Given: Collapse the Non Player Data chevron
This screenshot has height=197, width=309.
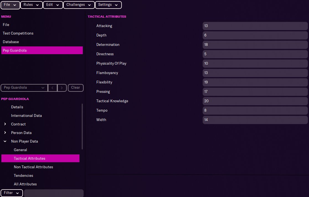Looking at the screenshot, I should click(x=5, y=141).
